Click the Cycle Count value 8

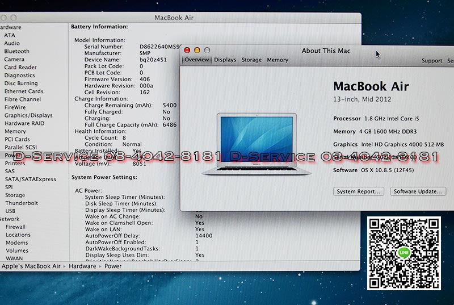pos(124,138)
